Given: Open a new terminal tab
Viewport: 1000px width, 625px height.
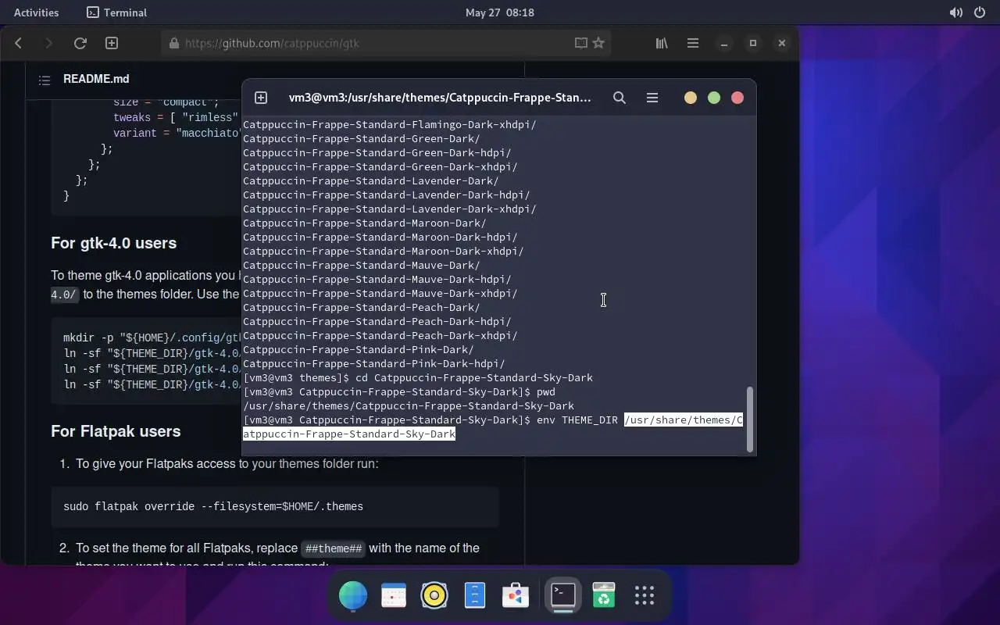Looking at the screenshot, I should point(261,98).
